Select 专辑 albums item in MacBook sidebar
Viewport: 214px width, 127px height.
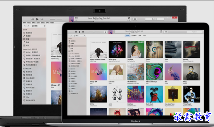(77, 46)
